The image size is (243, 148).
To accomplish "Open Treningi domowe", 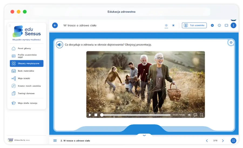I will pos(26,93).
